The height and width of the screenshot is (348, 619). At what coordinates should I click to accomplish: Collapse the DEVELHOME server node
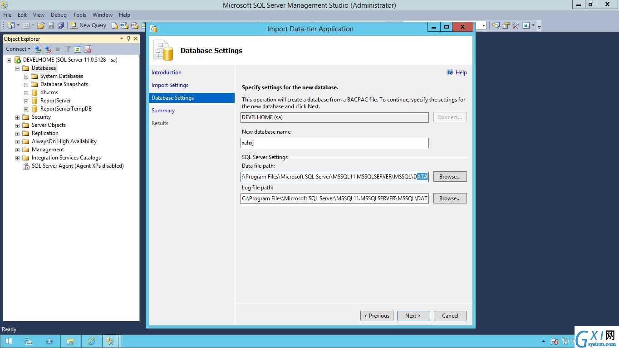[9, 60]
